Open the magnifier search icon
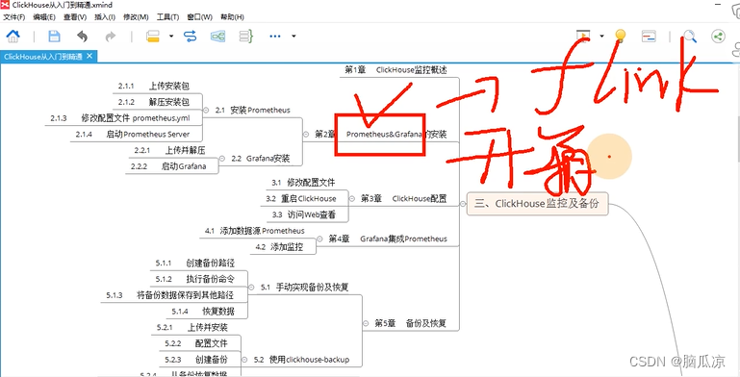The height and width of the screenshot is (377, 740). pyautogui.click(x=690, y=36)
